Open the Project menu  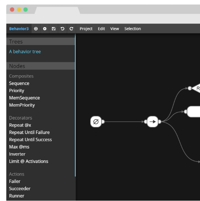pyautogui.click(x=86, y=29)
